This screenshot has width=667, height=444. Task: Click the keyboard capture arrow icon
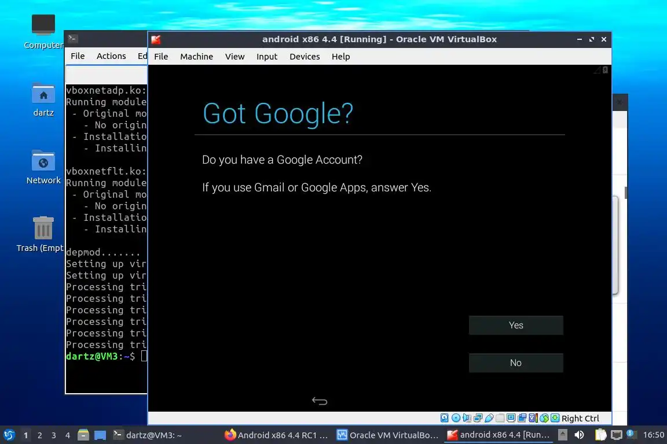[x=555, y=418]
